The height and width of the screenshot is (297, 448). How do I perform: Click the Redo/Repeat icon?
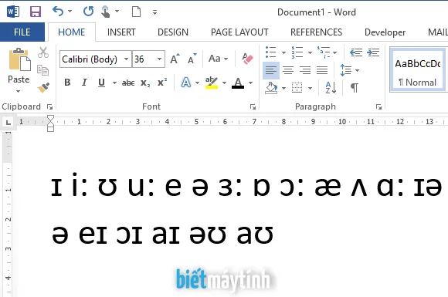[88, 12]
